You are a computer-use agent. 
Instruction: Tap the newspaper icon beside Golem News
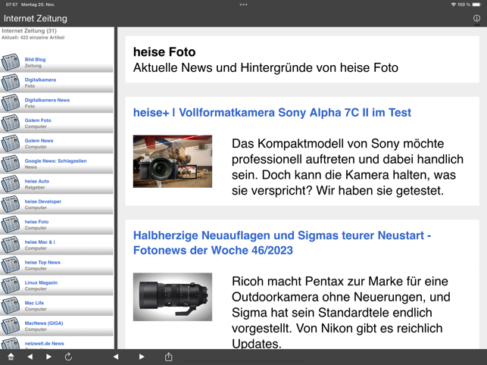11,143
